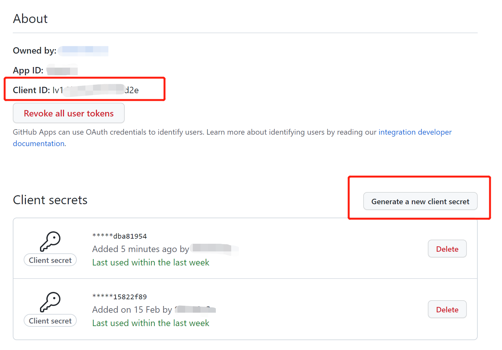The image size is (502, 350).
Task: Click the masked secret value *****dba81954
Action: coord(119,236)
